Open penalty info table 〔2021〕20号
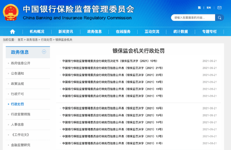This screenshot has width=231, height=150. [113, 75]
